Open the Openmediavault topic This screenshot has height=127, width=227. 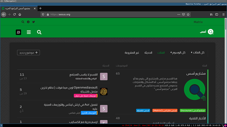[69, 90]
